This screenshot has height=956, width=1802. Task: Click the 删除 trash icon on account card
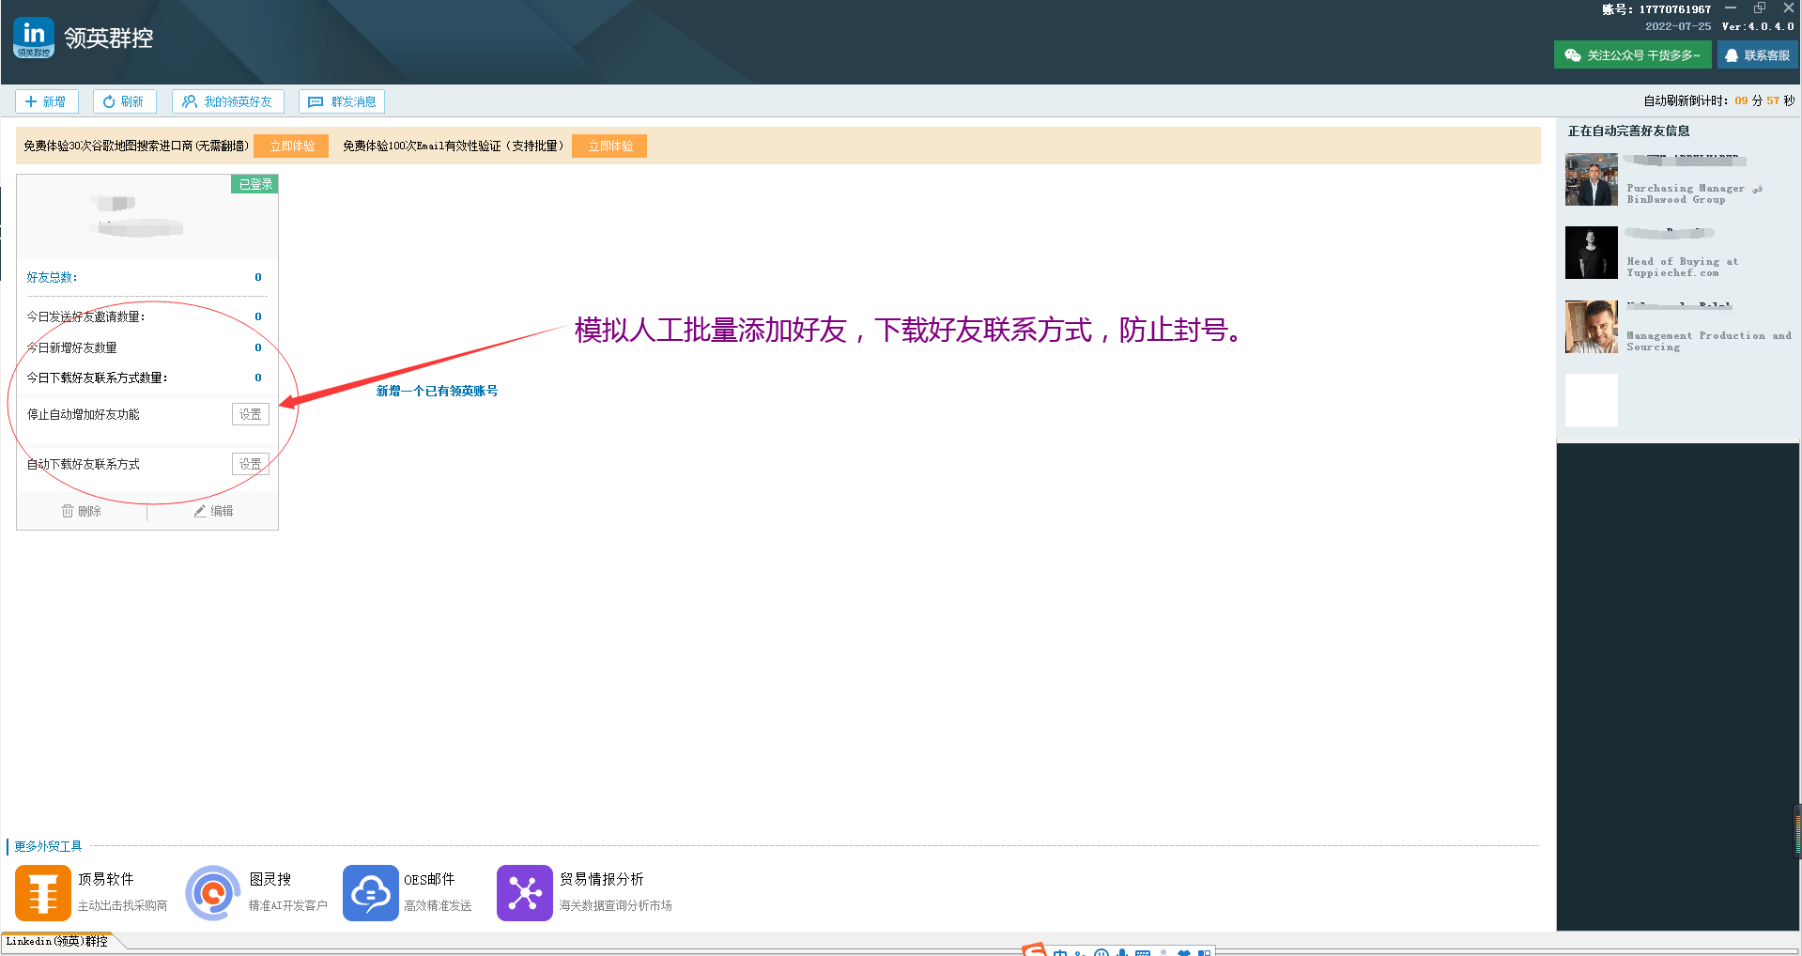click(67, 510)
